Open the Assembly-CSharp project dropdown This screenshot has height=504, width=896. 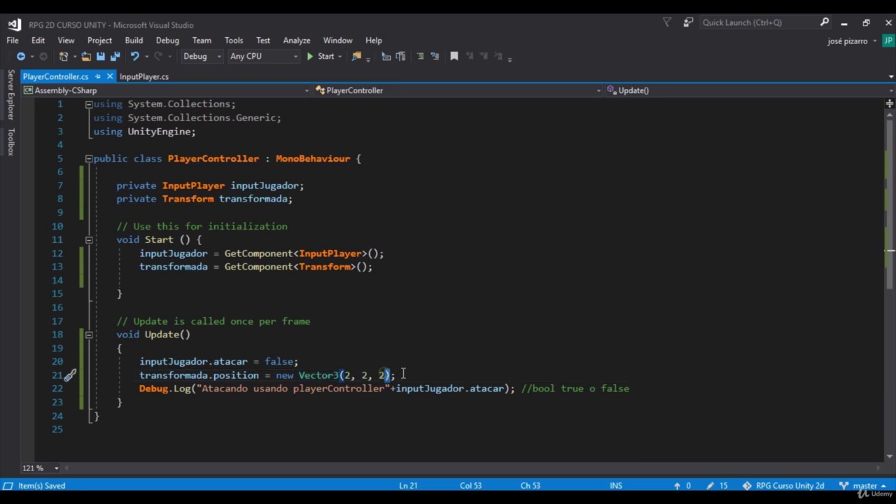pos(167,90)
